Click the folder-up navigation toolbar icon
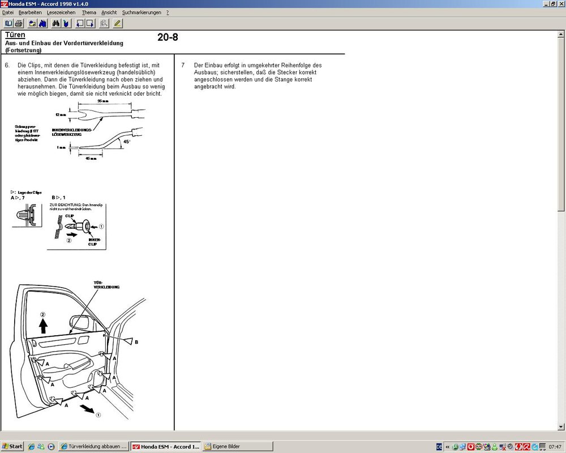The height and width of the screenshot is (453, 566). [x=32, y=23]
